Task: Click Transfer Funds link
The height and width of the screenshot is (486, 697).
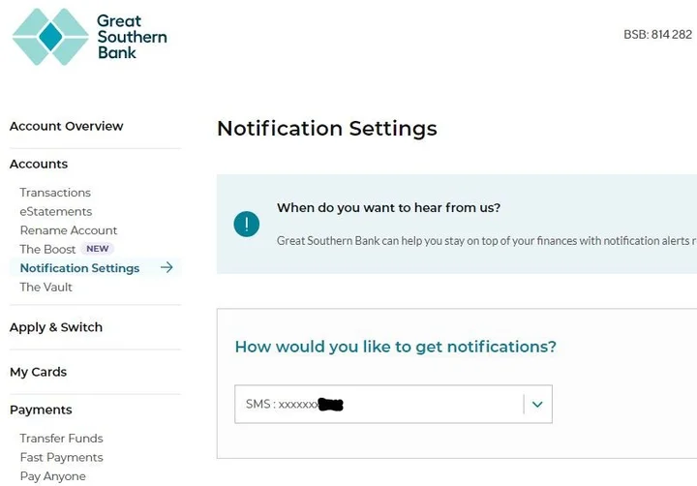Action: tap(61, 439)
